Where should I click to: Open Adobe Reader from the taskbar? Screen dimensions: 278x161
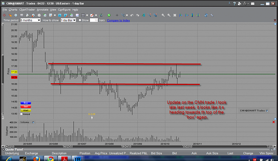(x=64, y=158)
